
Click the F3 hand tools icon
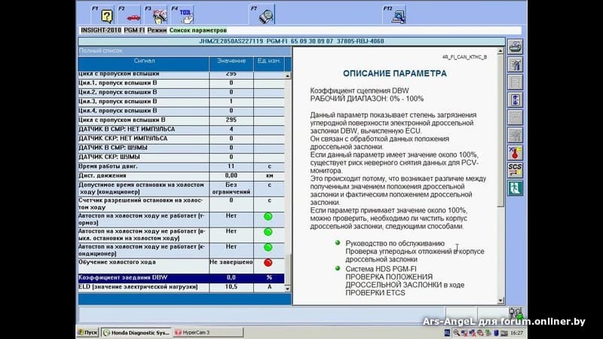158,15
